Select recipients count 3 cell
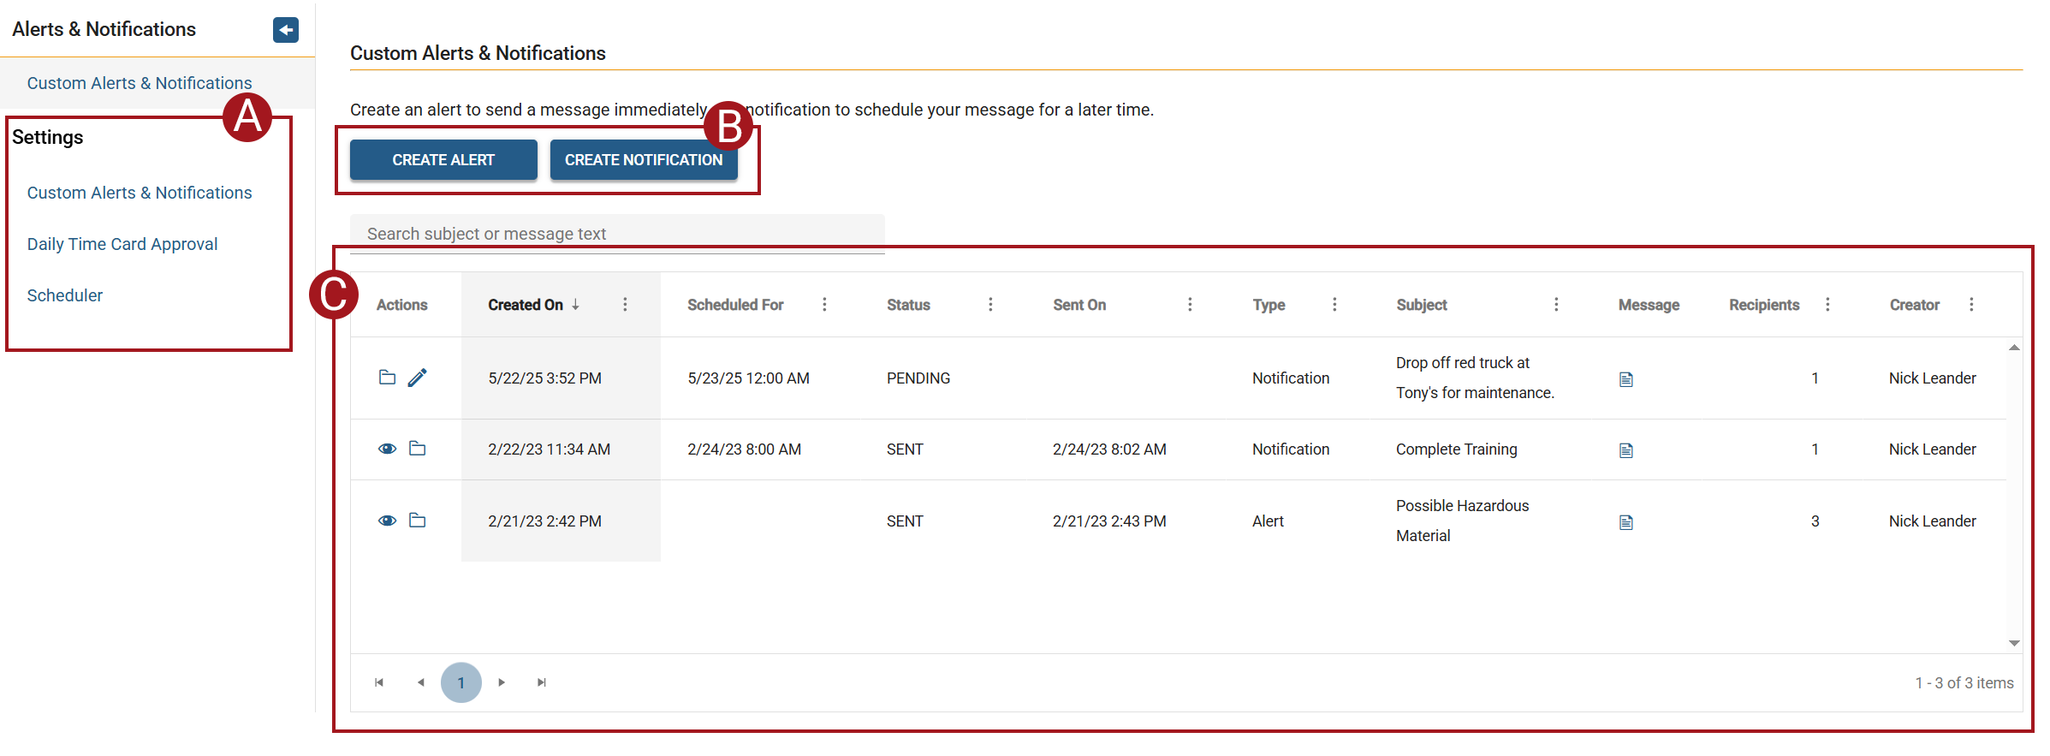The image size is (2050, 756). click(1815, 521)
